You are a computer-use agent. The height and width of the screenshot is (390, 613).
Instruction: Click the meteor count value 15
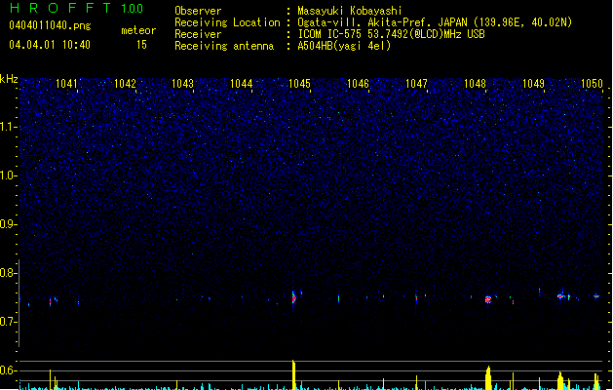(141, 45)
